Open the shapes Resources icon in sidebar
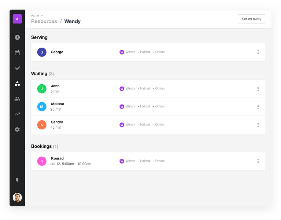The image size is (281, 220). 17,84
